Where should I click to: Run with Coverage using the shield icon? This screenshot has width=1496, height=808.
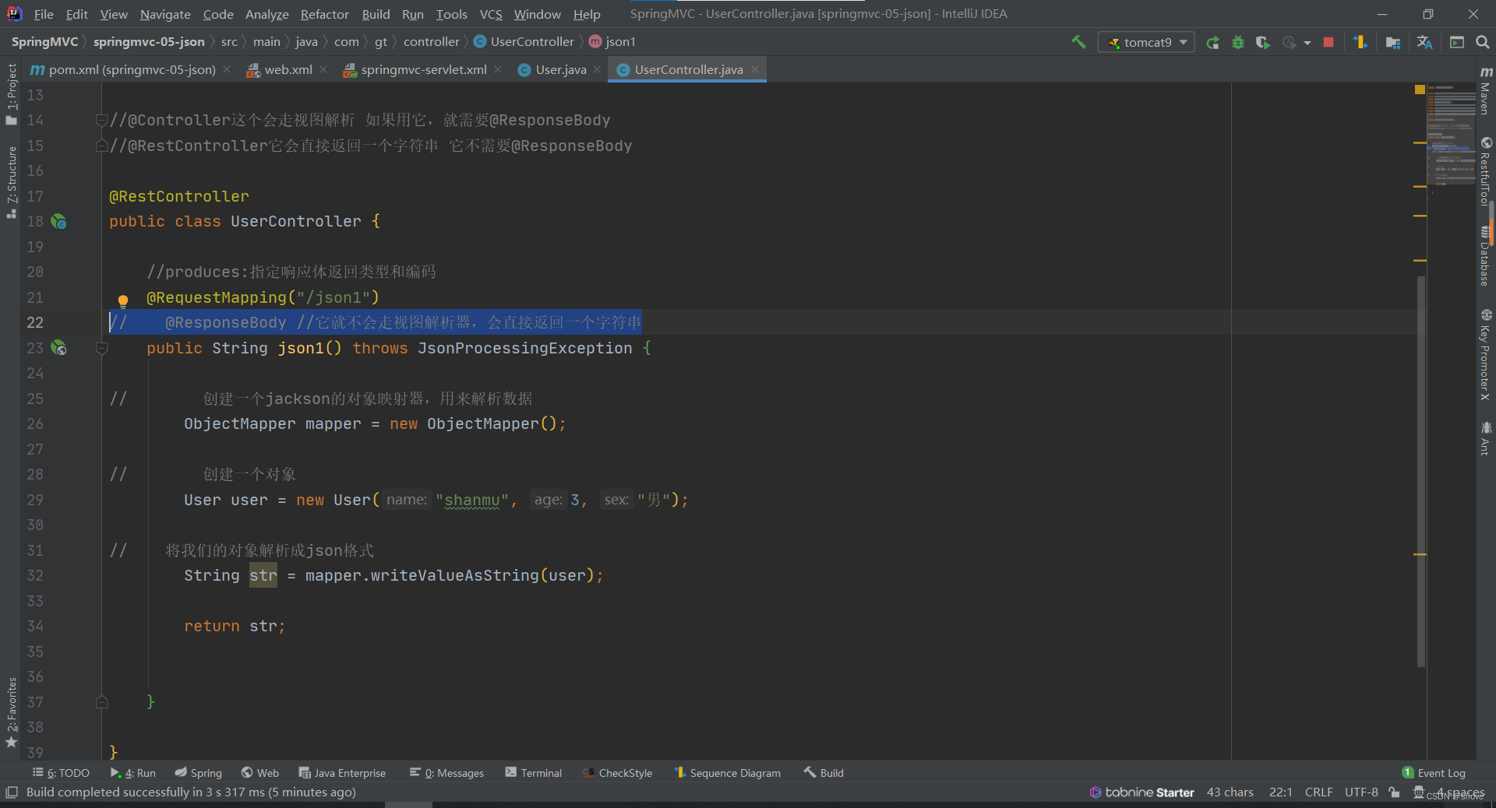click(1262, 42)
